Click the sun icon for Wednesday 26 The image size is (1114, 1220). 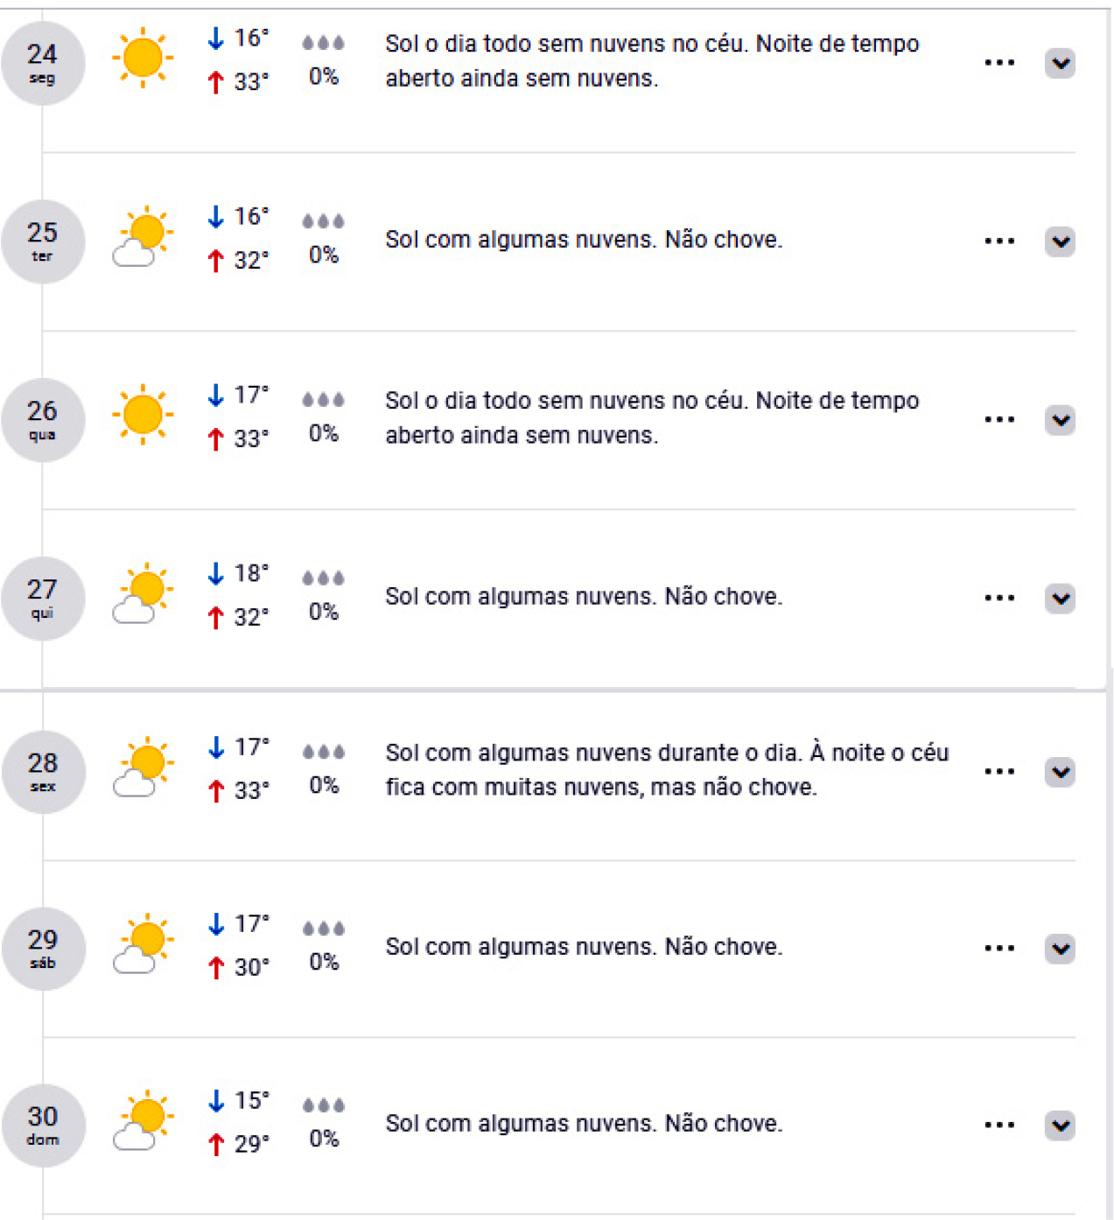(x=143, y=414)
